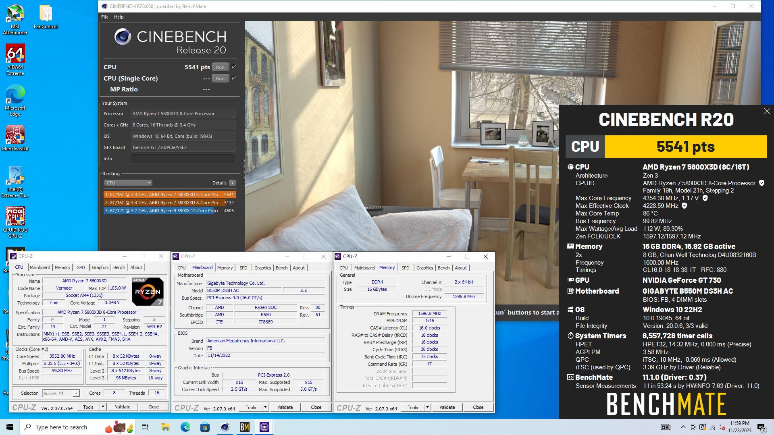Click the Tools button in CPU-Z Mainboard window
This screenshot has height=435, width=774.
tap(251, 408)
